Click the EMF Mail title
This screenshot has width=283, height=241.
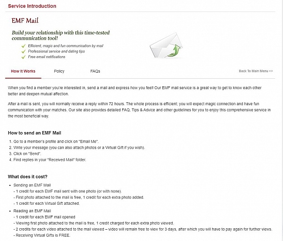[x=25, y=21]
